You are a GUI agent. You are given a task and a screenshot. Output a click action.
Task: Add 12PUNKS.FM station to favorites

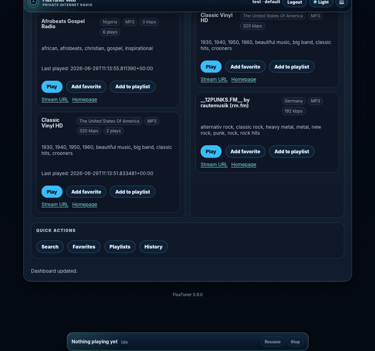[x=245, y=152]
